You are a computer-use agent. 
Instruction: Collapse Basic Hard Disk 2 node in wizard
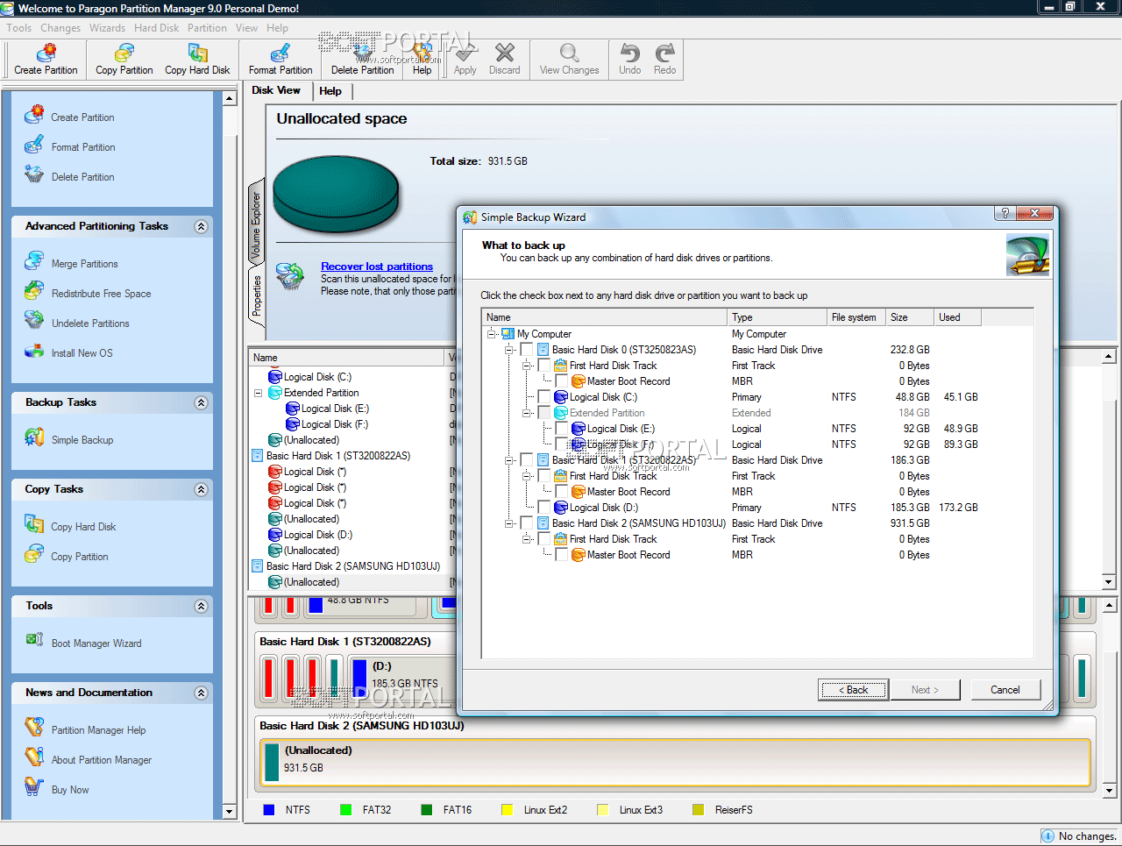[509, 523]
